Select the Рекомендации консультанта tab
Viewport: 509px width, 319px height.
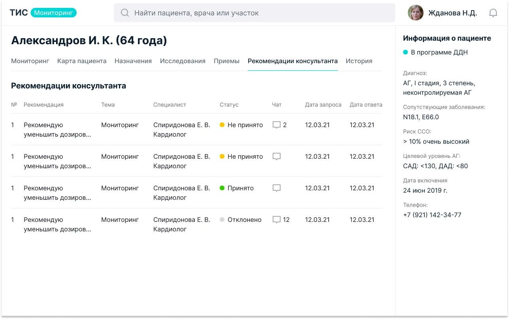[293, 61]
